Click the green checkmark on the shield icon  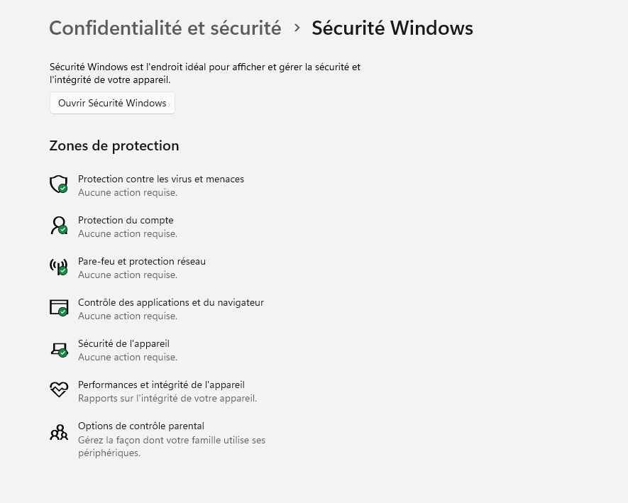click(x=64, y=189)
